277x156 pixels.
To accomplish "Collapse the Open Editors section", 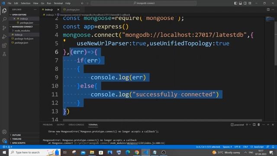I will [24, 15].
